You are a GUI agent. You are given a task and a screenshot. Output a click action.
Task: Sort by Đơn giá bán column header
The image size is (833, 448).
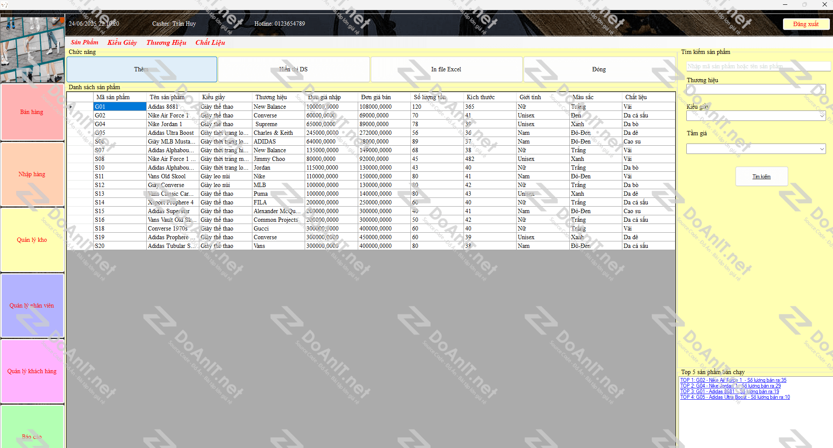384,97
